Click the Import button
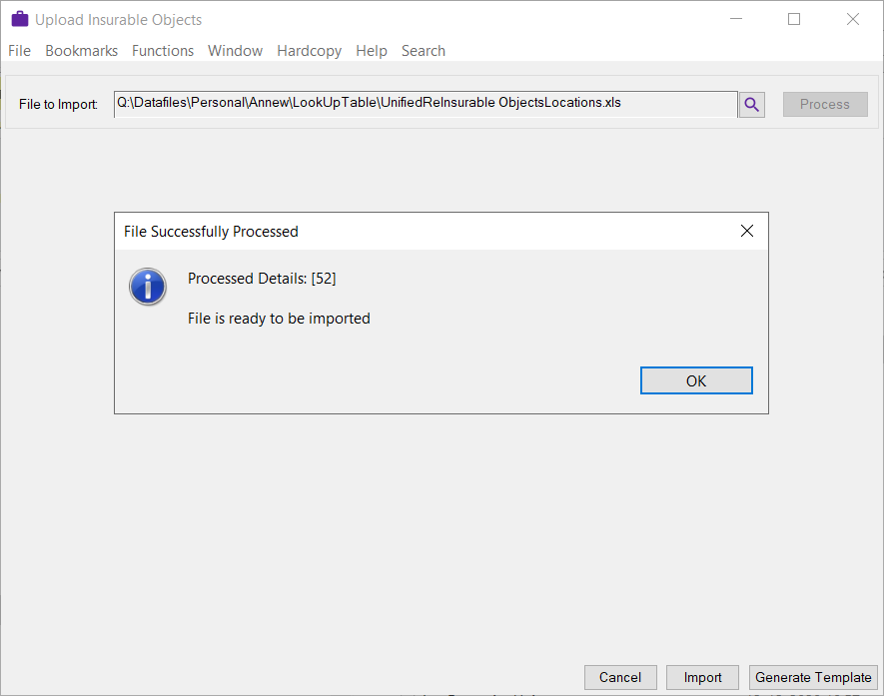 pos(702,677)
